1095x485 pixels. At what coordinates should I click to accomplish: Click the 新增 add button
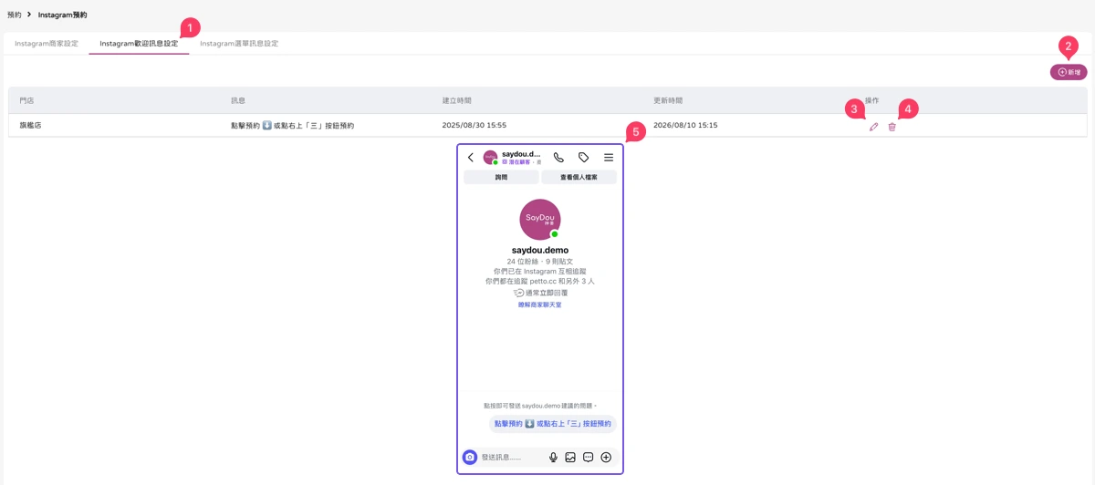pyautogui.click(x=1069, y=72)
